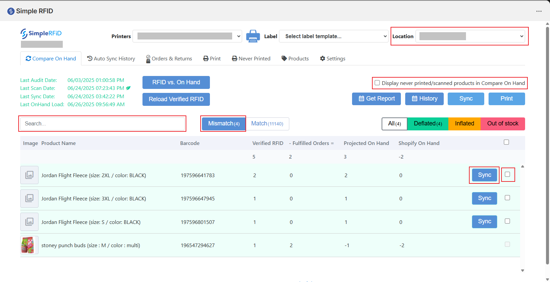550x282 pixels.
Task: Switch to the Compare On Hand tab
Action: click(x=51, y=58)
